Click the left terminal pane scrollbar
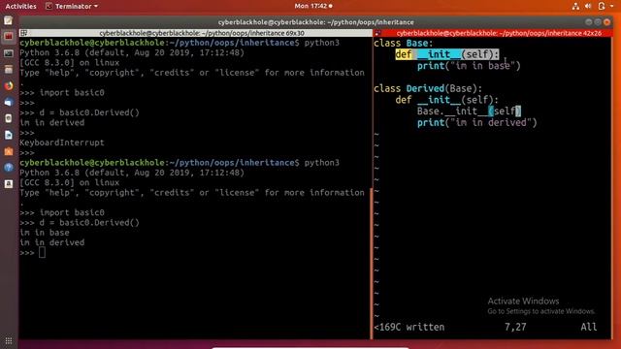The height and width of the screenshot is (349, 621). [371, 263]
